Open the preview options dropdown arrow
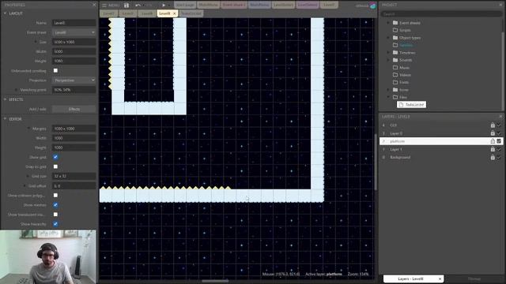Screen dimensions: 506x284 click(x=168, y=6)
